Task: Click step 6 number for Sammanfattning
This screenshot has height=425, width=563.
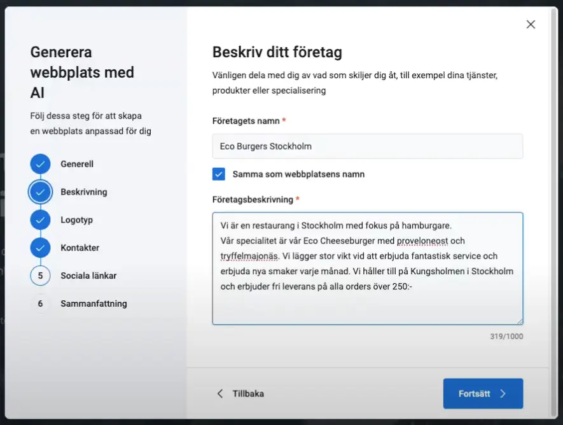Action: [40, 303]
